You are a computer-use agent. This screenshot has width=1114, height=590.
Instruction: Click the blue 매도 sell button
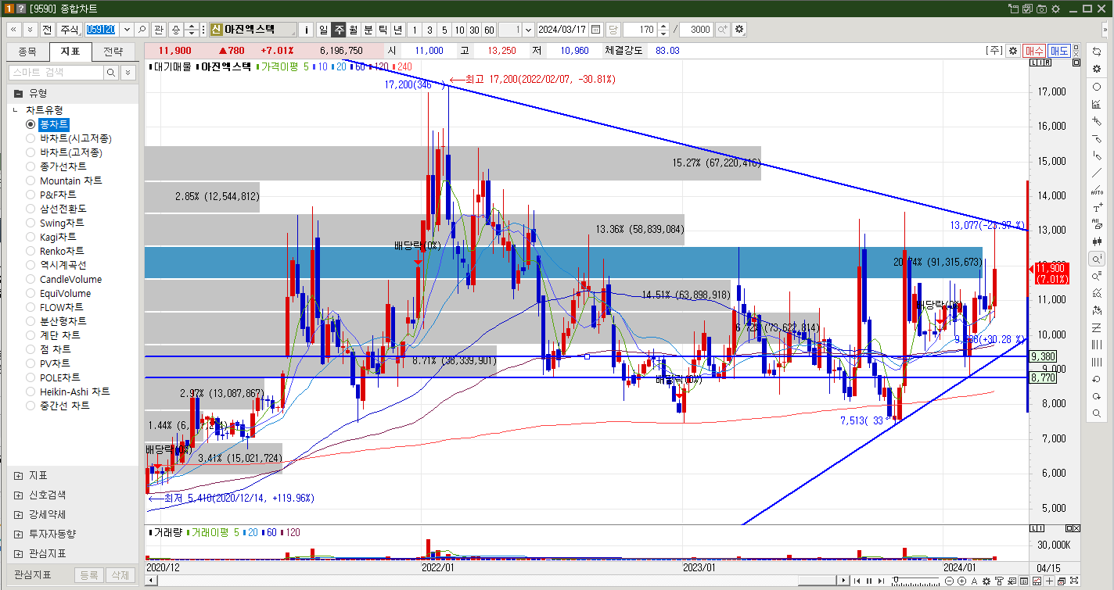1060,51
